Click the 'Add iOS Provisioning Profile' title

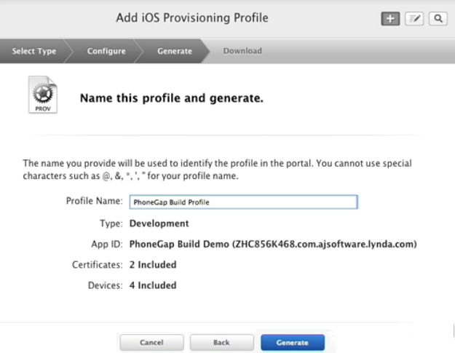pyautogui.click(x=192, y=18)
